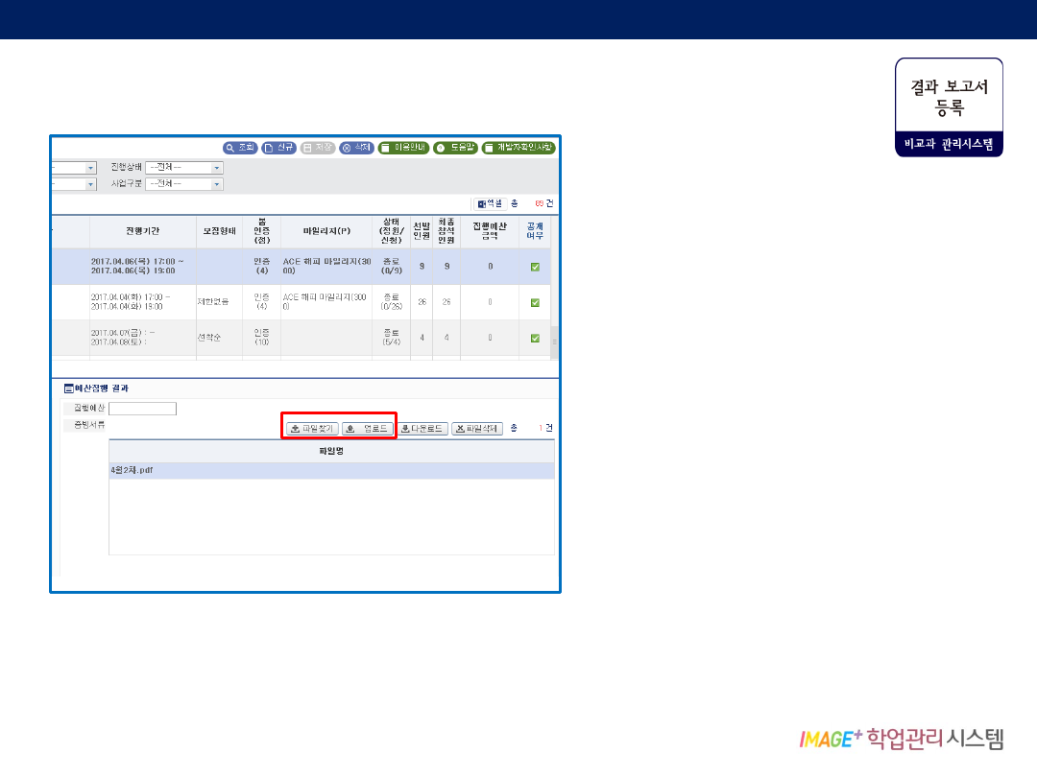
Task: Toggle 공개여부 checkbox for the 제한없음 row
Action: (x=535, y=302)
